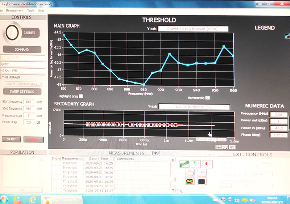Toggle the Highlight area checkbox
Screen dimensions: 290x204
[x=81, y=96]
